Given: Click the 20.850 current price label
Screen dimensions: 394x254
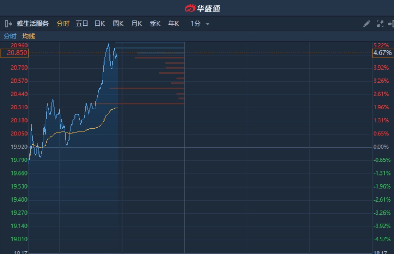Looking at the screenshot, I should [14, 53].
